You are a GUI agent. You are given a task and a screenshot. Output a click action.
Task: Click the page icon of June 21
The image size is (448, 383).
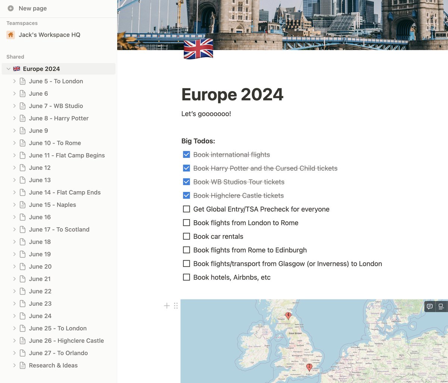click(x=23, y=278)
